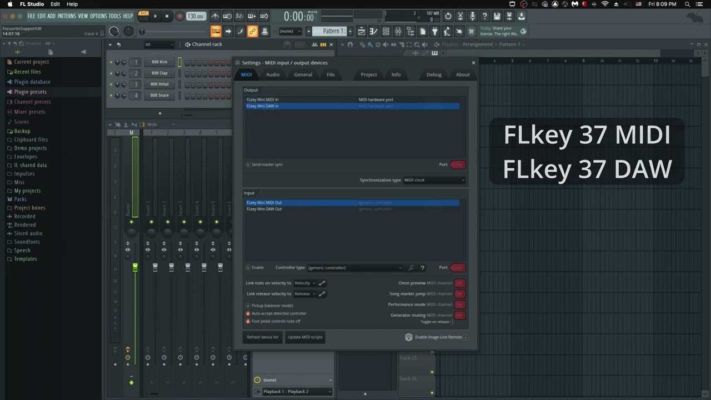Toggle Foot pedal controls note off
This screenshot has height=400, width=711.
[x=248, y=321]
